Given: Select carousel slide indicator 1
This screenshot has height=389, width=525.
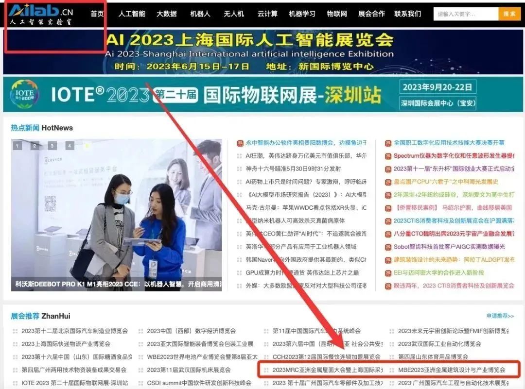Looking at the screenshot, I should (x=17, y=146).
